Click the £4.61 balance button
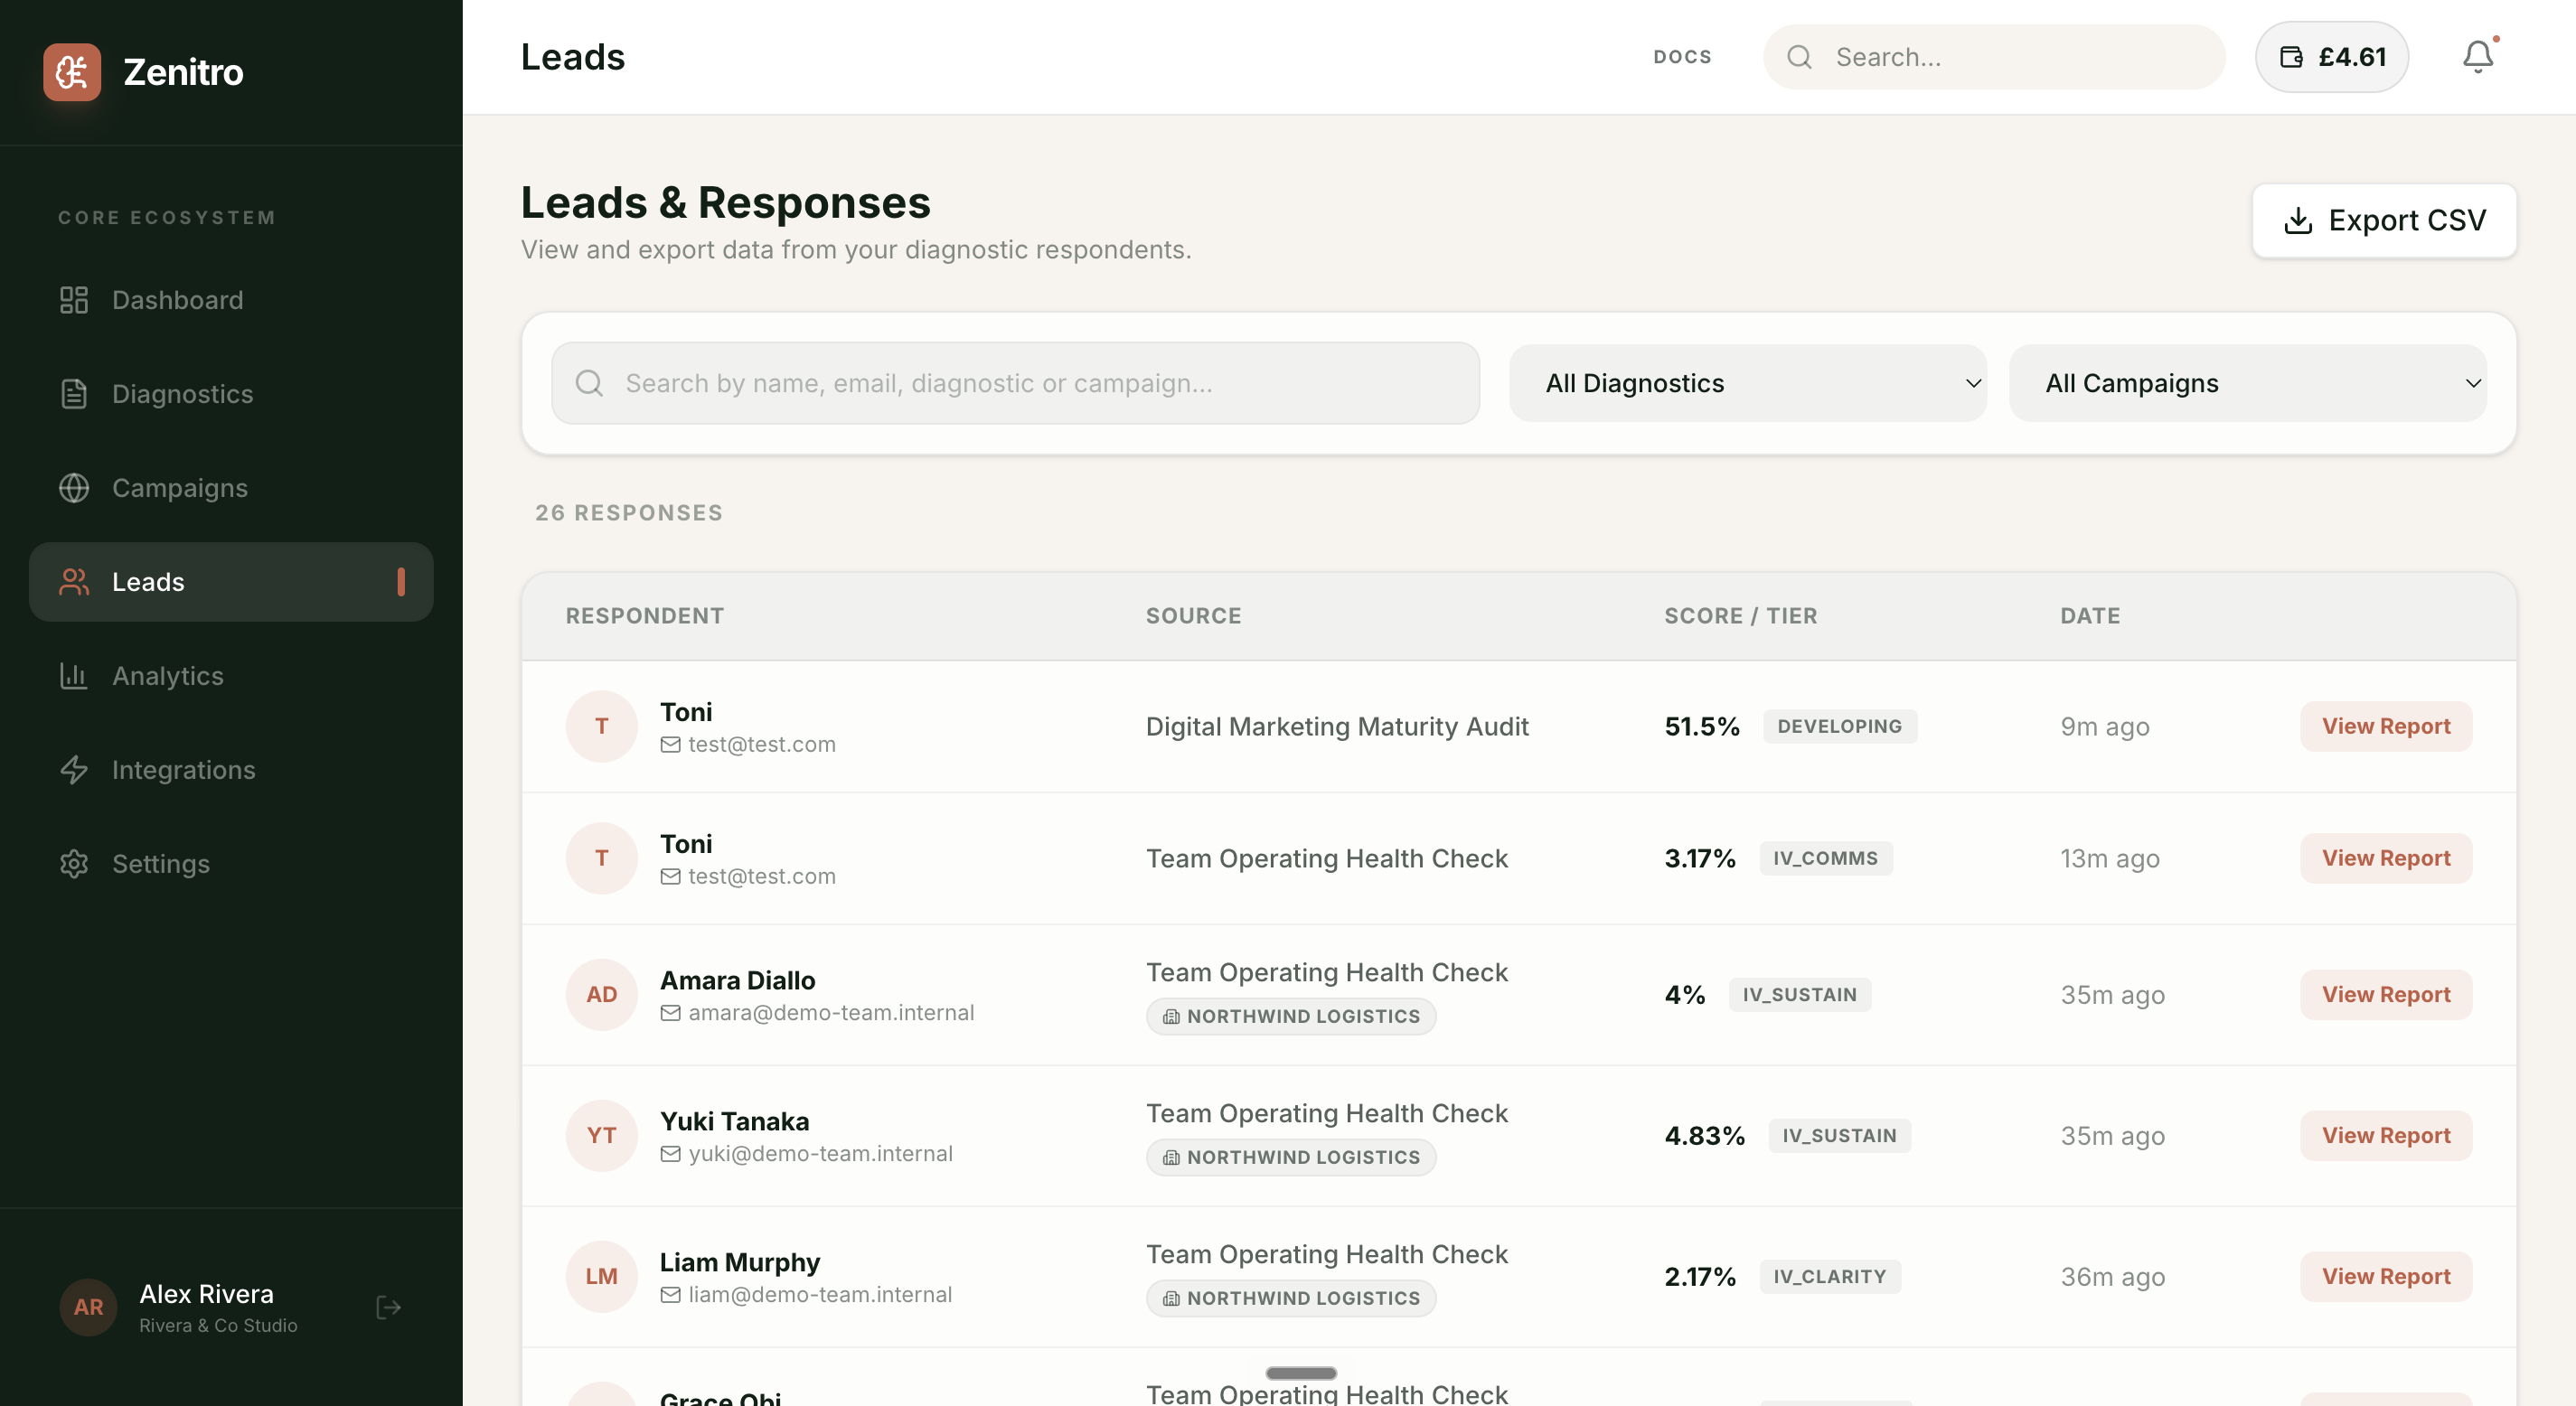 [x=2332, y=57]
